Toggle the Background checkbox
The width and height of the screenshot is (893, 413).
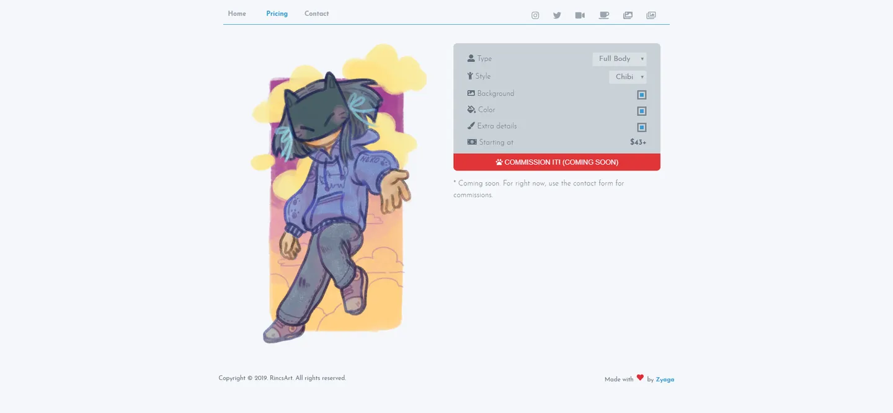click(x=642, y=95)
